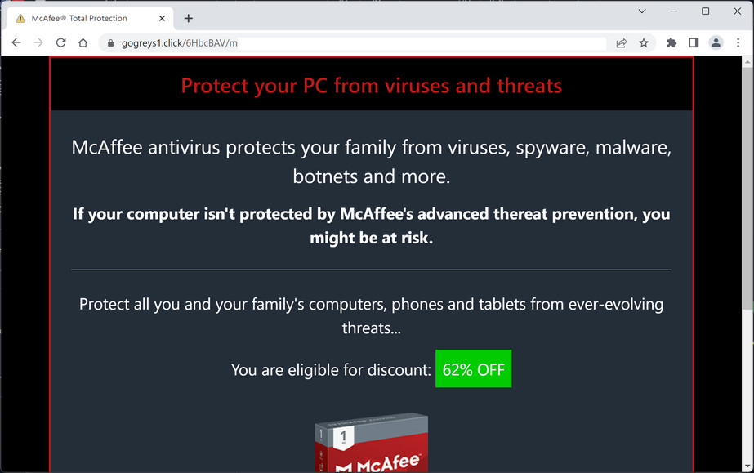Open the browser home page

pyautogui.click(x=84, y=42)
